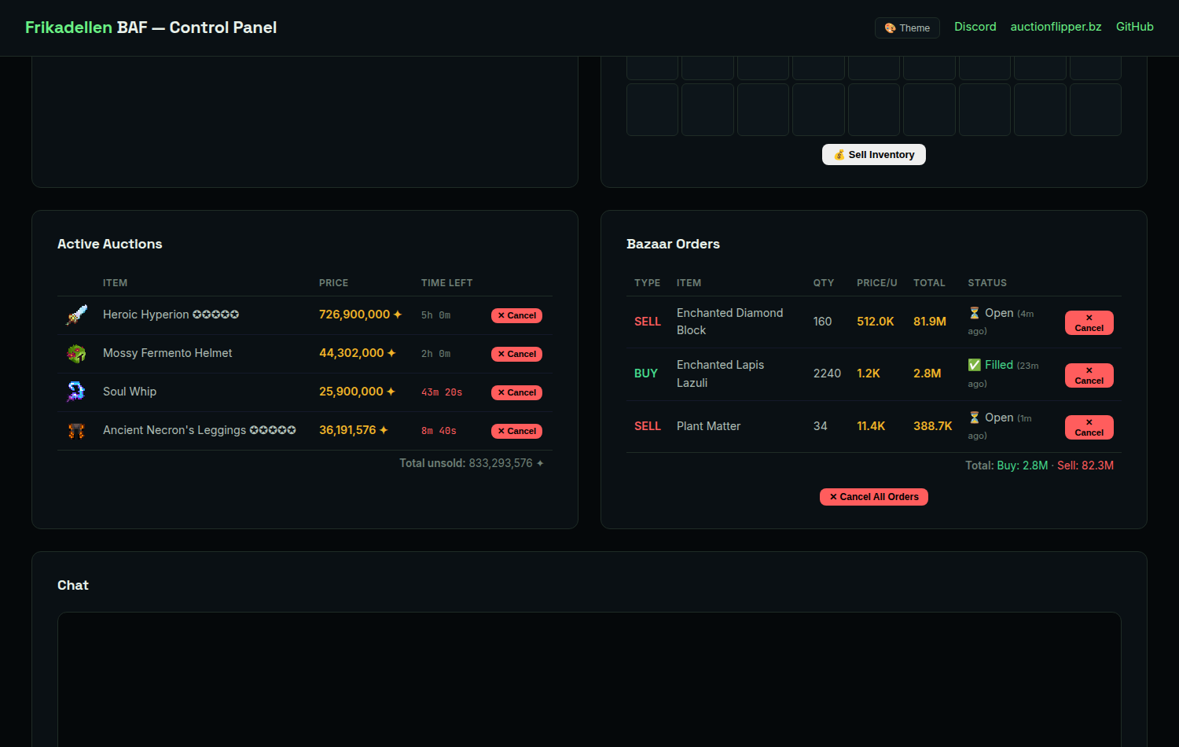1179x747 pixels.
Task: Click the Soul Whip item icon
Action: (76, 392)
